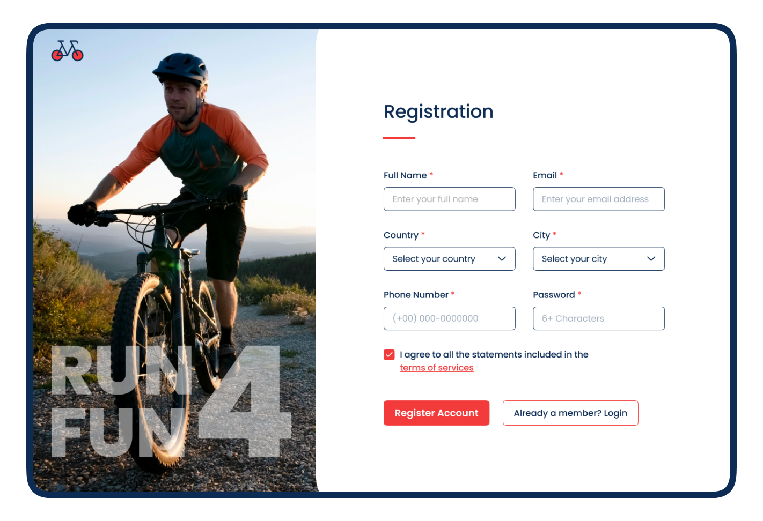Viewport: 763px width, 521px height.
Task: Click the Register Account button
Action: [436, 413]
